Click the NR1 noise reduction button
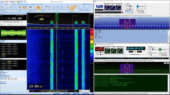170x95 pixels. 5,79
